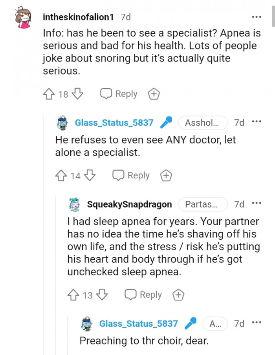Open the overflow menu on the top comment

257,16
